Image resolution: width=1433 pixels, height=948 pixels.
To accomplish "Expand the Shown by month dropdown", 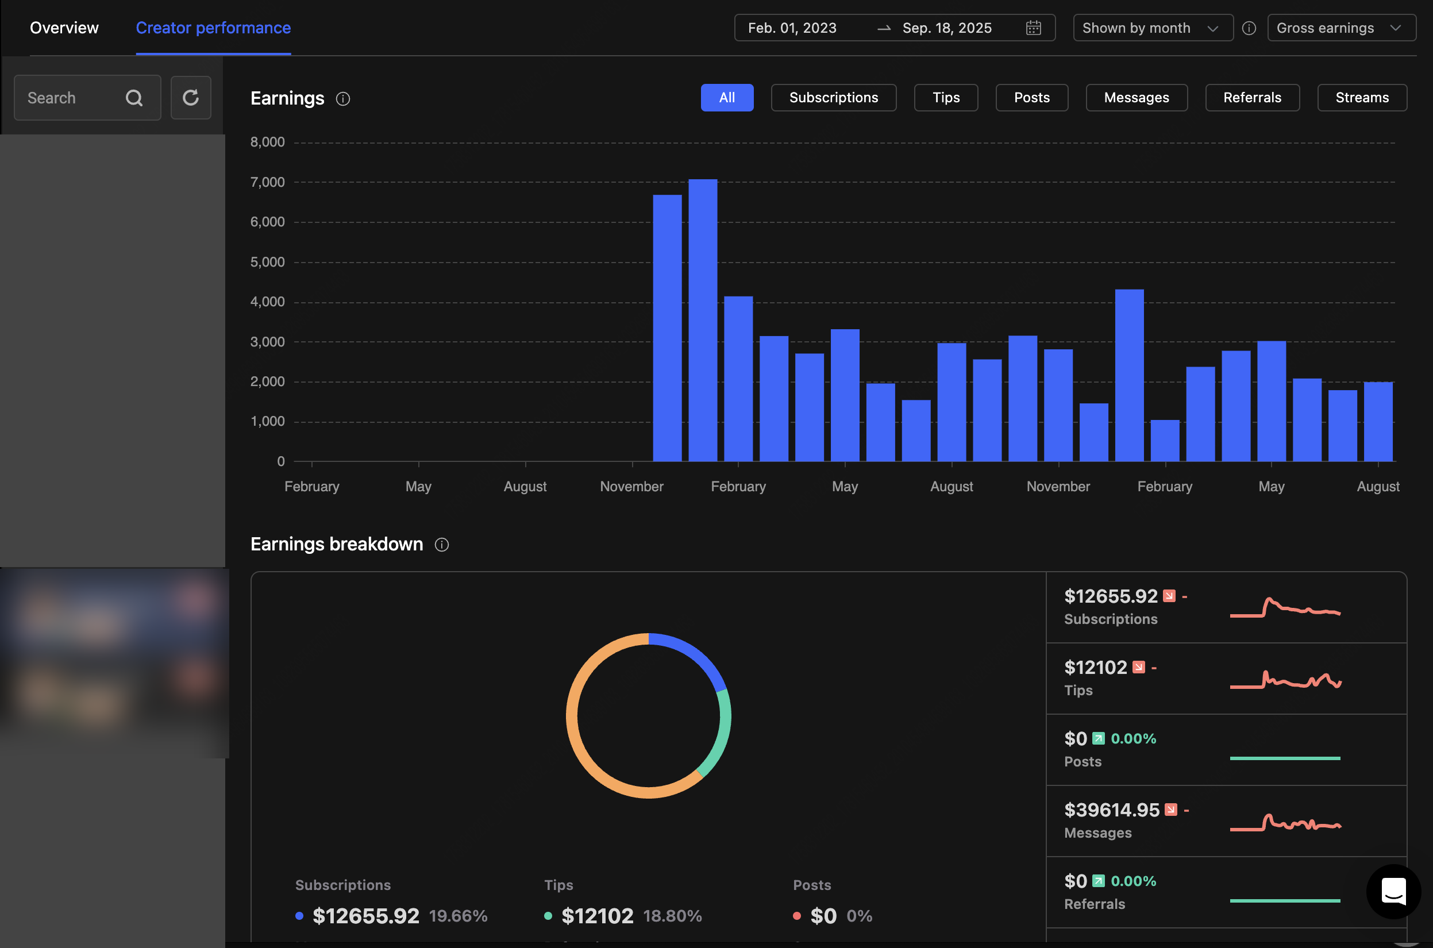I will 1153,28.
